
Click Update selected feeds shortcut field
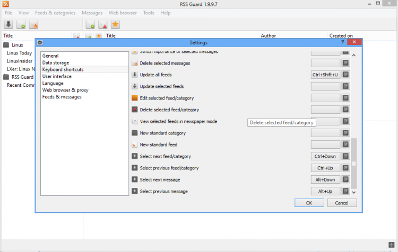(325, 86)
